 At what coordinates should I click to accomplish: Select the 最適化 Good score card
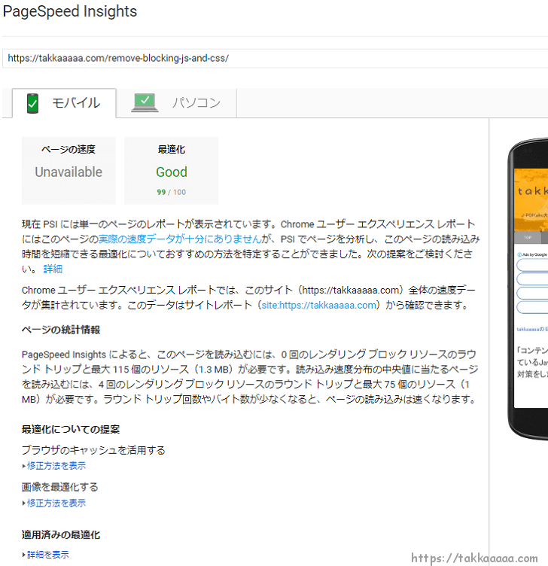(x=171, y=171)
